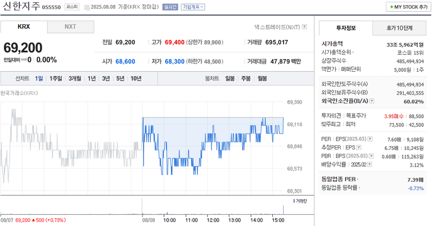Click the 코스피 15위 rank value
The image size is (433, 226).
(410, 53)
